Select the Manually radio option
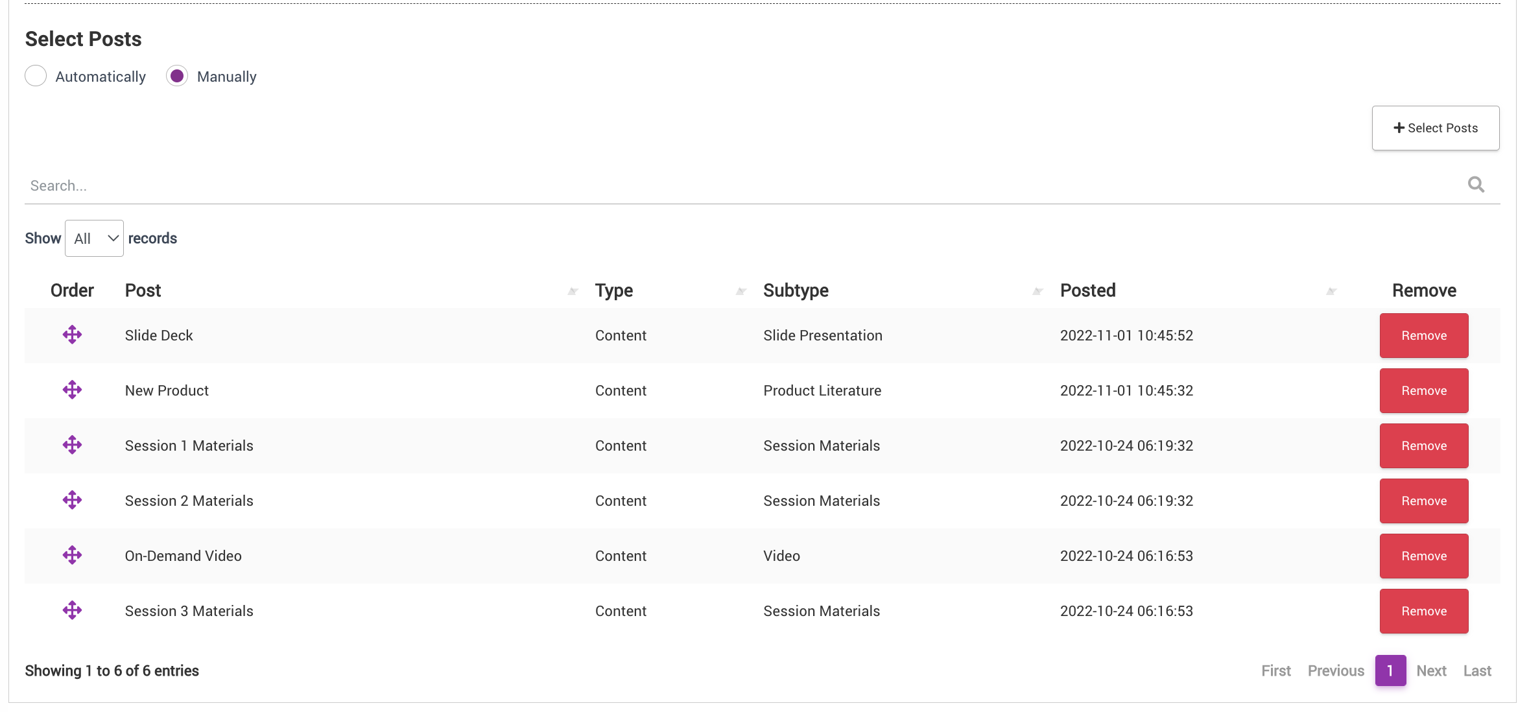Image resolution: width=1529 pixels, height=712 pixels. [177, 76]
